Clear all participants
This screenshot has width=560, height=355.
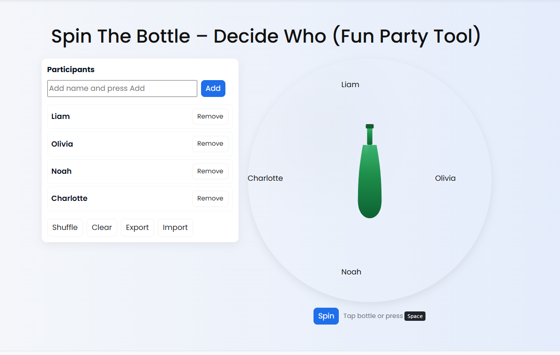pos(102,227)
